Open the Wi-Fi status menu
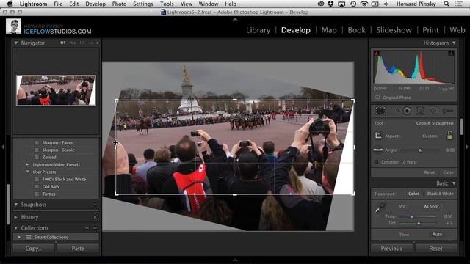 pyautogui.click(x=364, y=4)
